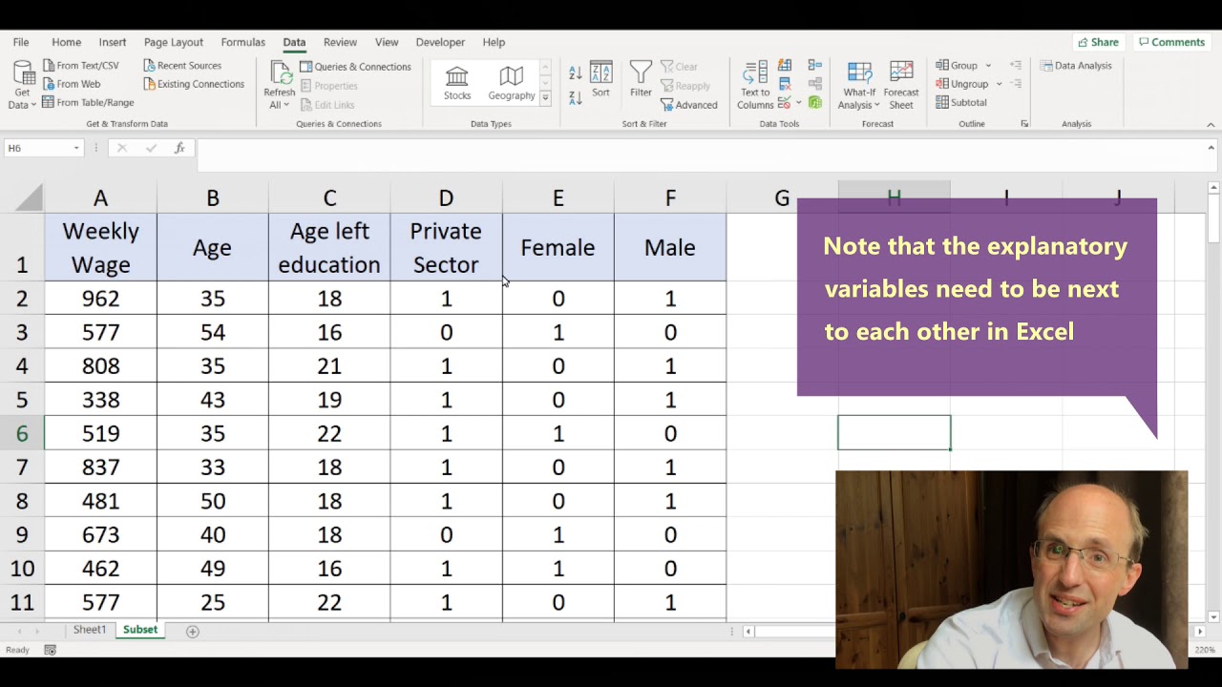
Task: Open Outline dialog launcher
Action: 1024,124
